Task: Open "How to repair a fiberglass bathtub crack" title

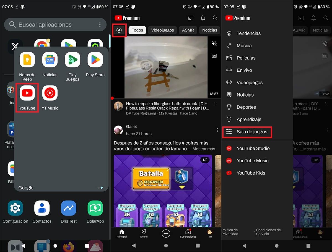Action: point(167,106)
